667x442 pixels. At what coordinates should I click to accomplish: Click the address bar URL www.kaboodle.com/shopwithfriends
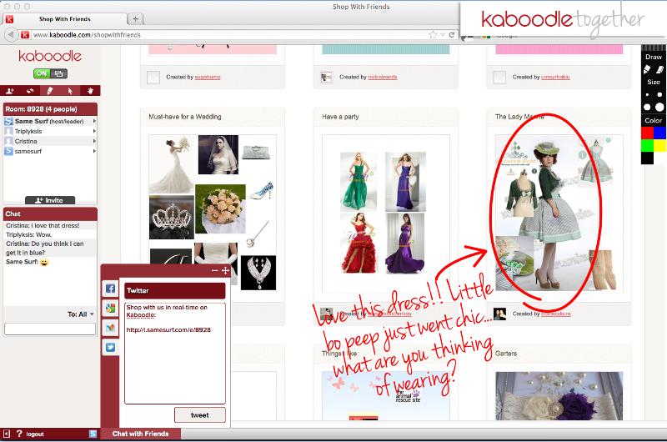tap(87, 35)
